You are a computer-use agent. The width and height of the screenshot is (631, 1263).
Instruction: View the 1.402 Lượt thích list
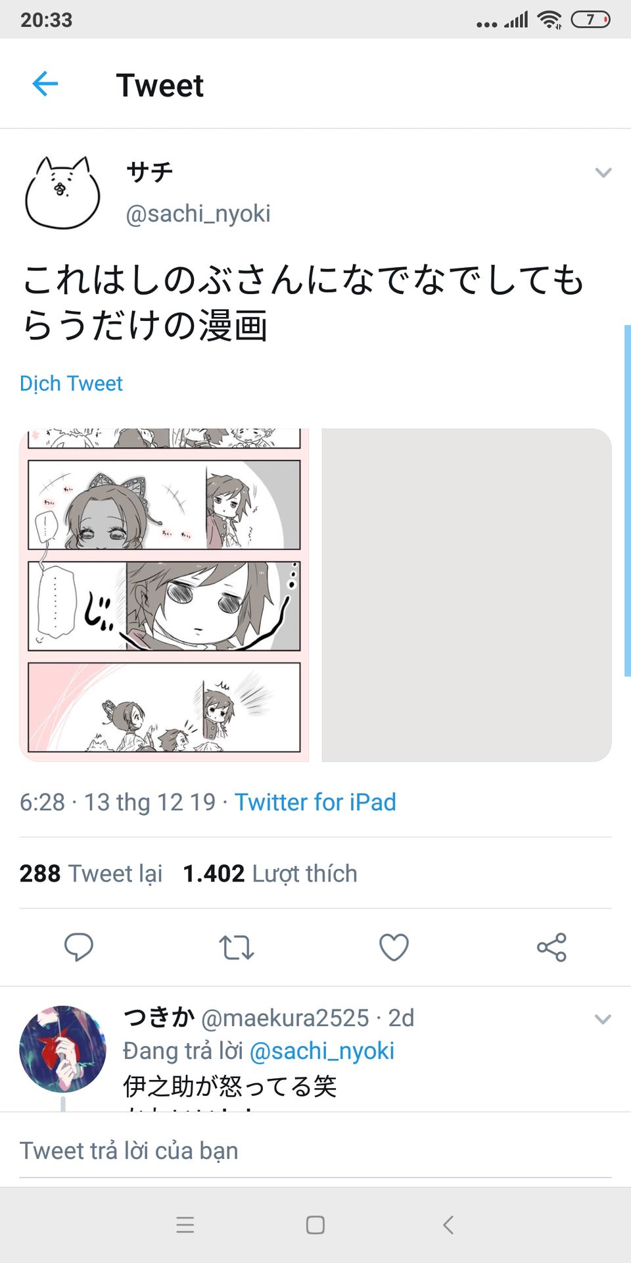click(270, 874)
